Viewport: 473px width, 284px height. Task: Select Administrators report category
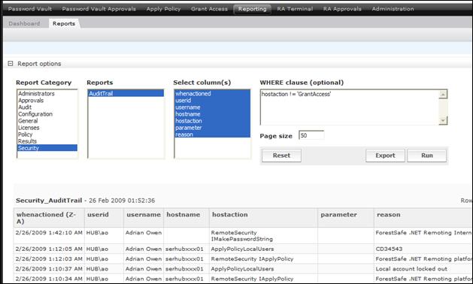pos(47,93)
